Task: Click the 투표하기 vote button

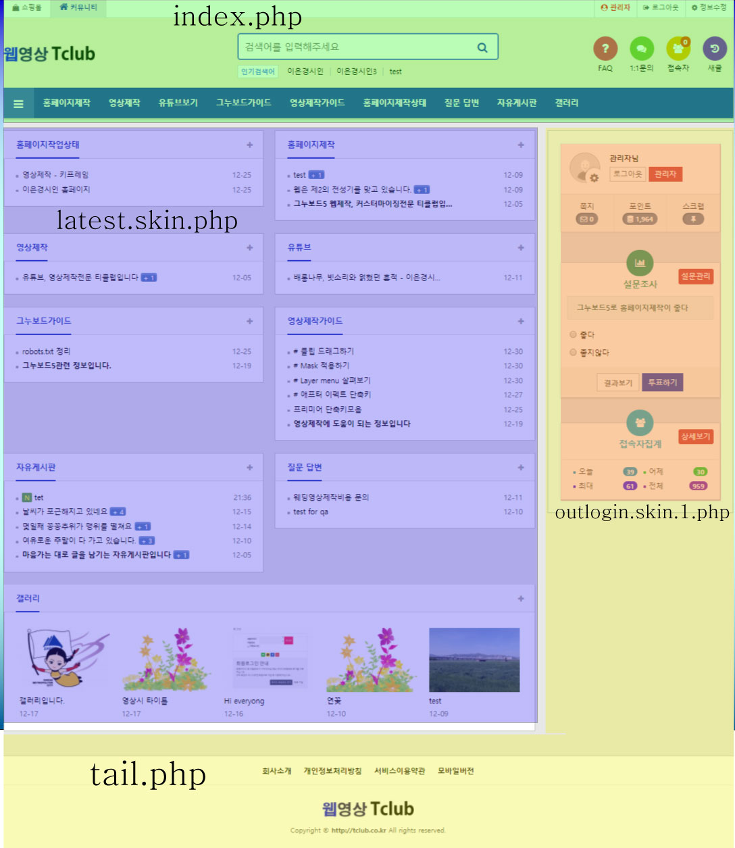Action: pos(662,382)
